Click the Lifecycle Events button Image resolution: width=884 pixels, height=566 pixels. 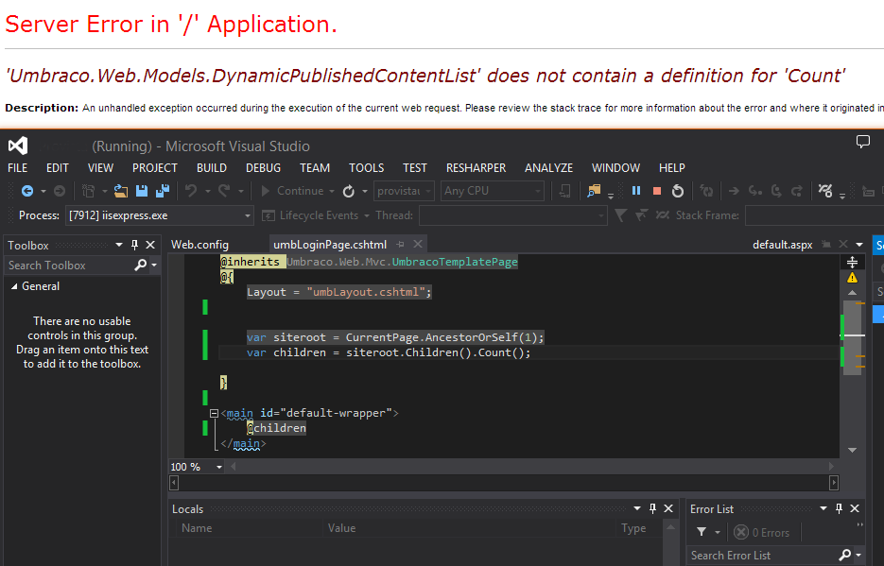pyautogui.click(x=312, y=215)
